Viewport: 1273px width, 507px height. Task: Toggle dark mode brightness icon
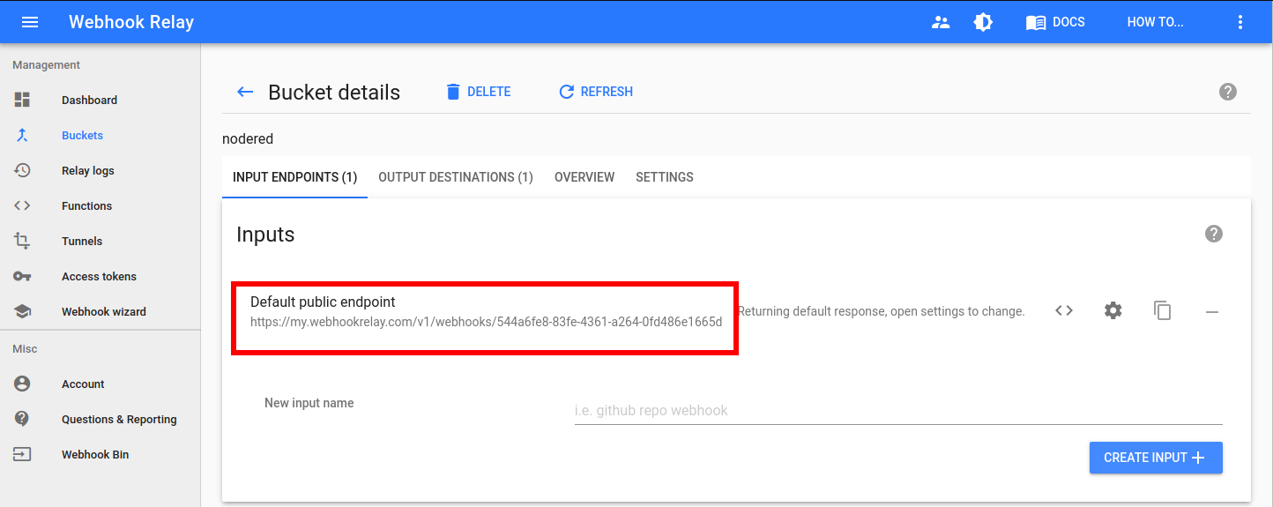click(x=983, y=22)
